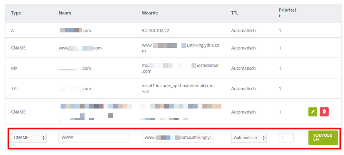Delete the last CNAME record with the trash icon
The height and width of the screenshot is (155, 344).
pyautogui.click(x=324, y=112)
